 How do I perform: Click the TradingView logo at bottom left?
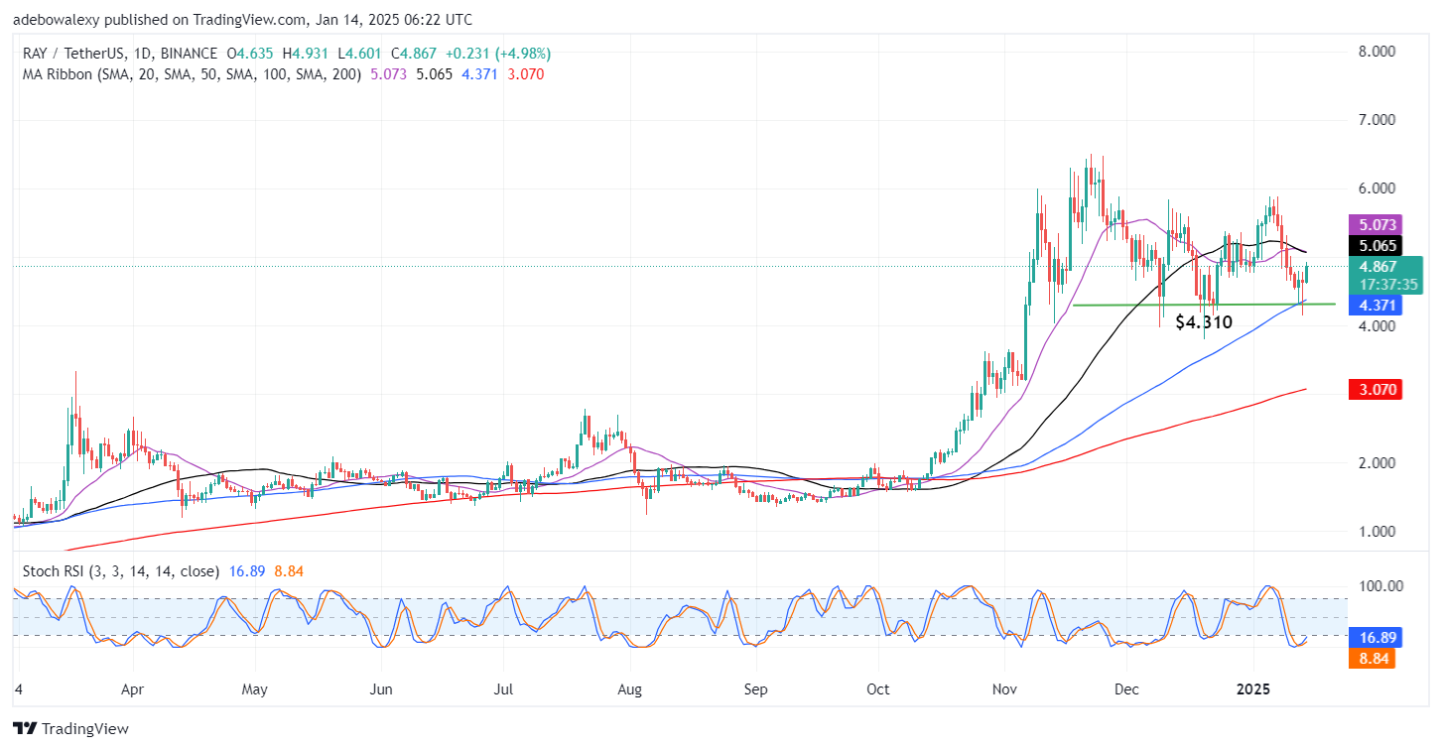70,729
